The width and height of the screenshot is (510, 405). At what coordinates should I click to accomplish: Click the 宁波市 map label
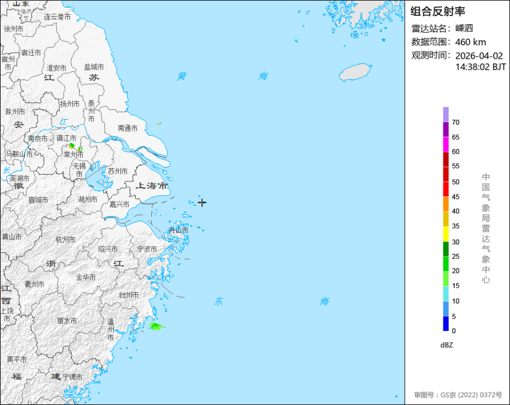[x=147, y=249]
